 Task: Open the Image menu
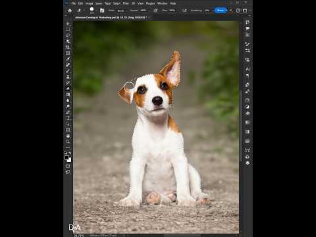click(x=89, y=3)
